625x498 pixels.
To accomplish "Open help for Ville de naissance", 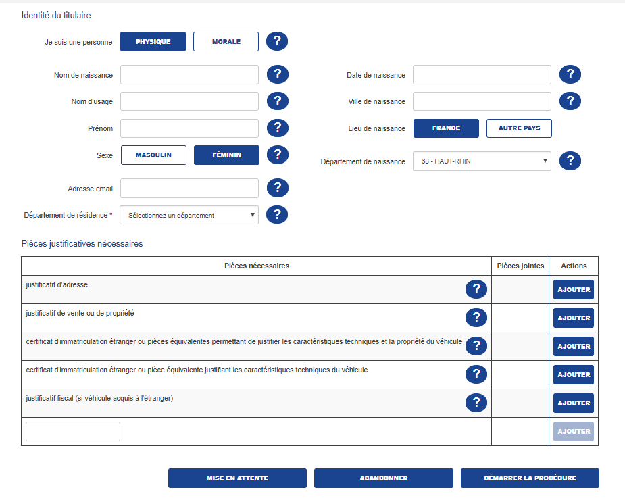I will [570, 101].
